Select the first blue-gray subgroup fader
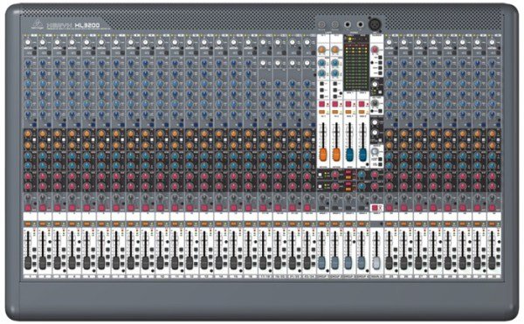 (321, 263)
